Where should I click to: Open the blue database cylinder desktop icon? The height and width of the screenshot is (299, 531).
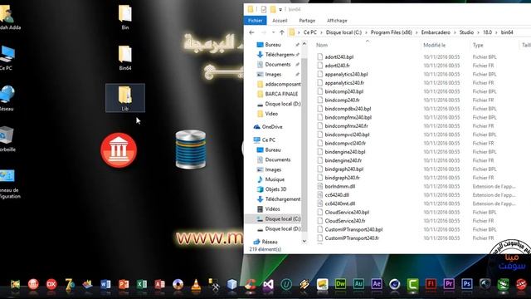click(191, 149)
